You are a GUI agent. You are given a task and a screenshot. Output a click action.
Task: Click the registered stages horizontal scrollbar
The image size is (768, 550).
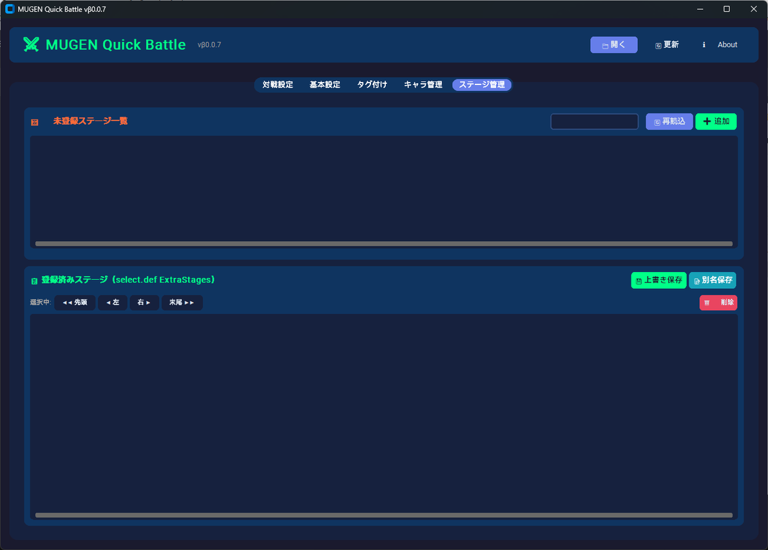[x=383, y=515]
